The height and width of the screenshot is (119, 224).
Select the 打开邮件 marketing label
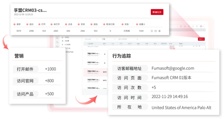pyautogui.click(x=25, y=69)
